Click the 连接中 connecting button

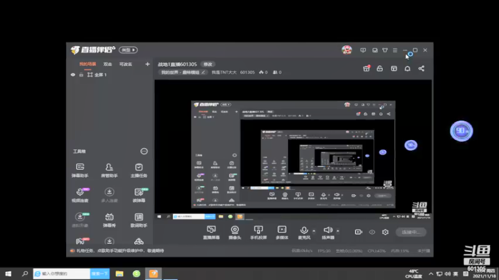411,232
